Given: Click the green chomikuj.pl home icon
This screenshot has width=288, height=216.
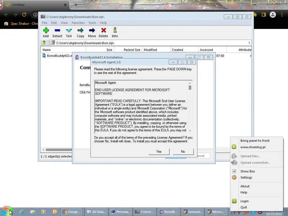Looking at the screenshot, I should coord(234,147).
